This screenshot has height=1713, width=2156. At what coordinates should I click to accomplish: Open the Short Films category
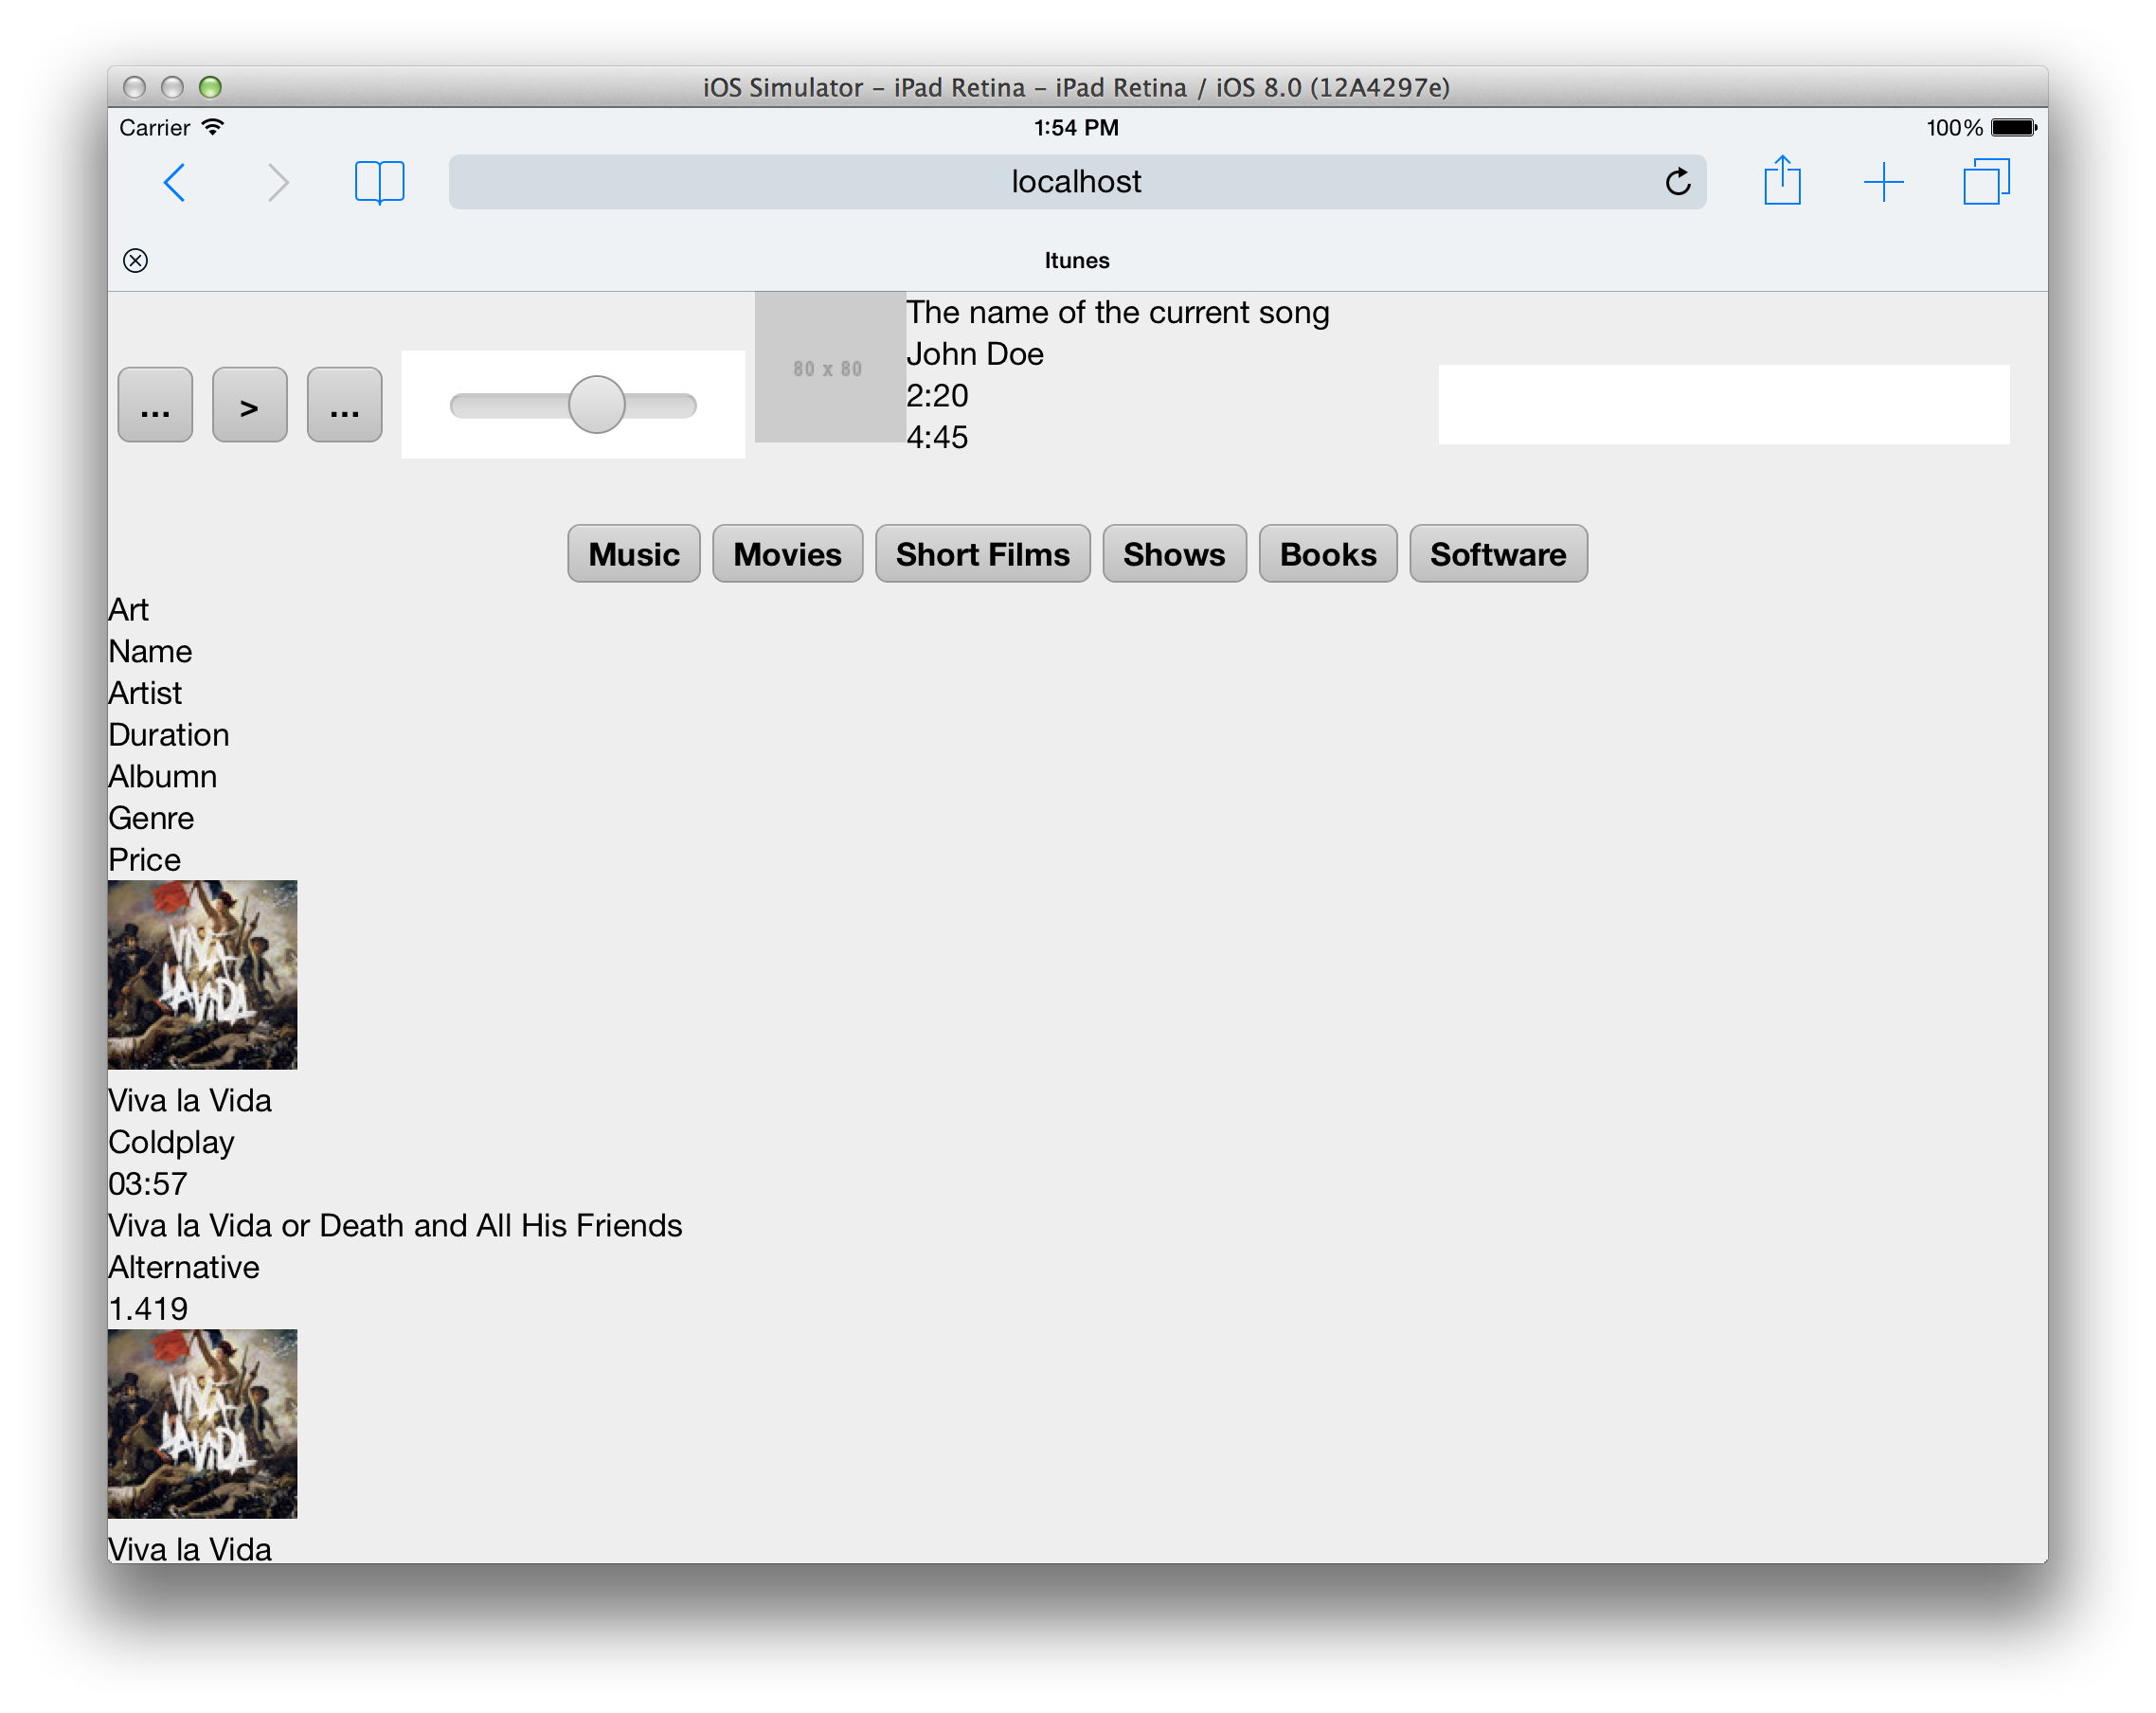click(x=982, y=554)
